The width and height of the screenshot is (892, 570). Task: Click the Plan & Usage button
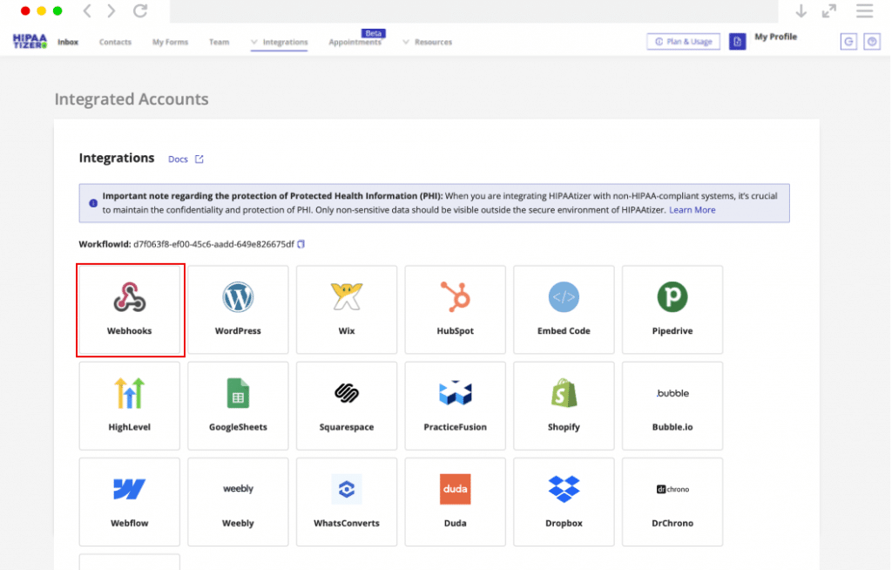(x=683, y=42)
